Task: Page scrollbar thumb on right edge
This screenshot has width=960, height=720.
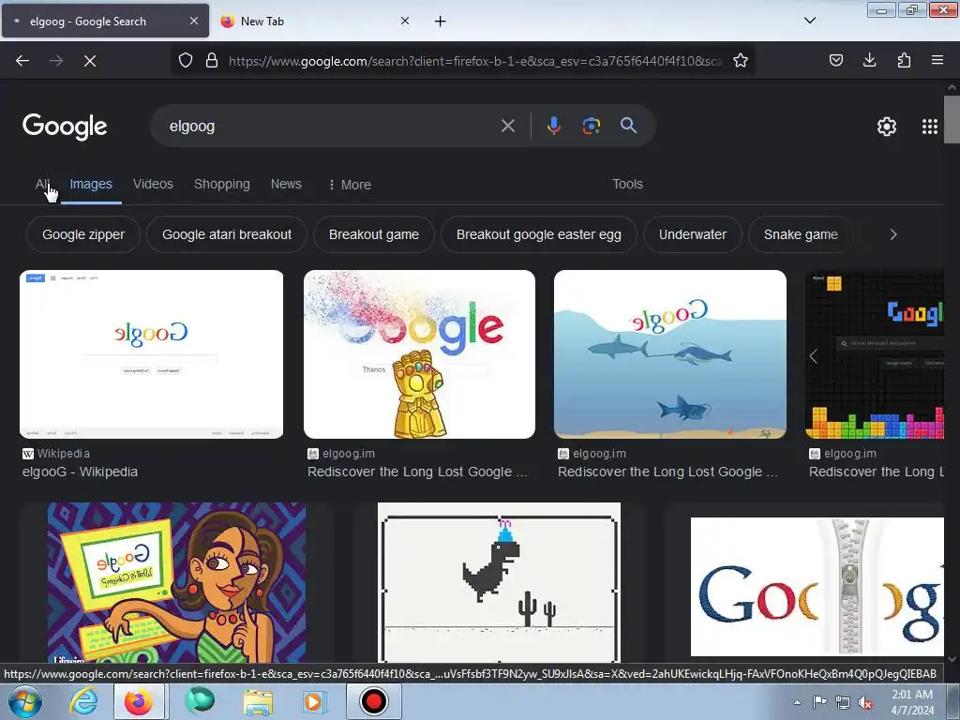Action: pyautogui.click(x=952, y=119)
